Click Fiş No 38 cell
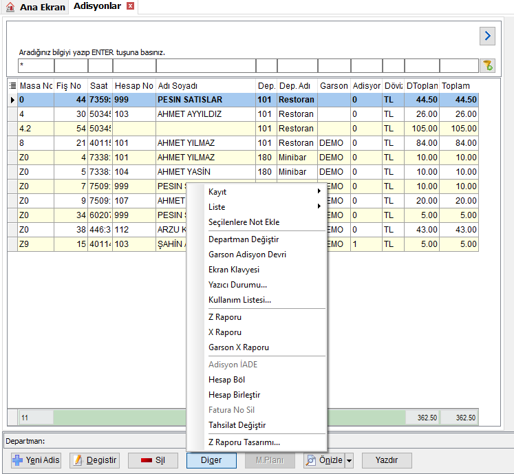 coord(71,230)
